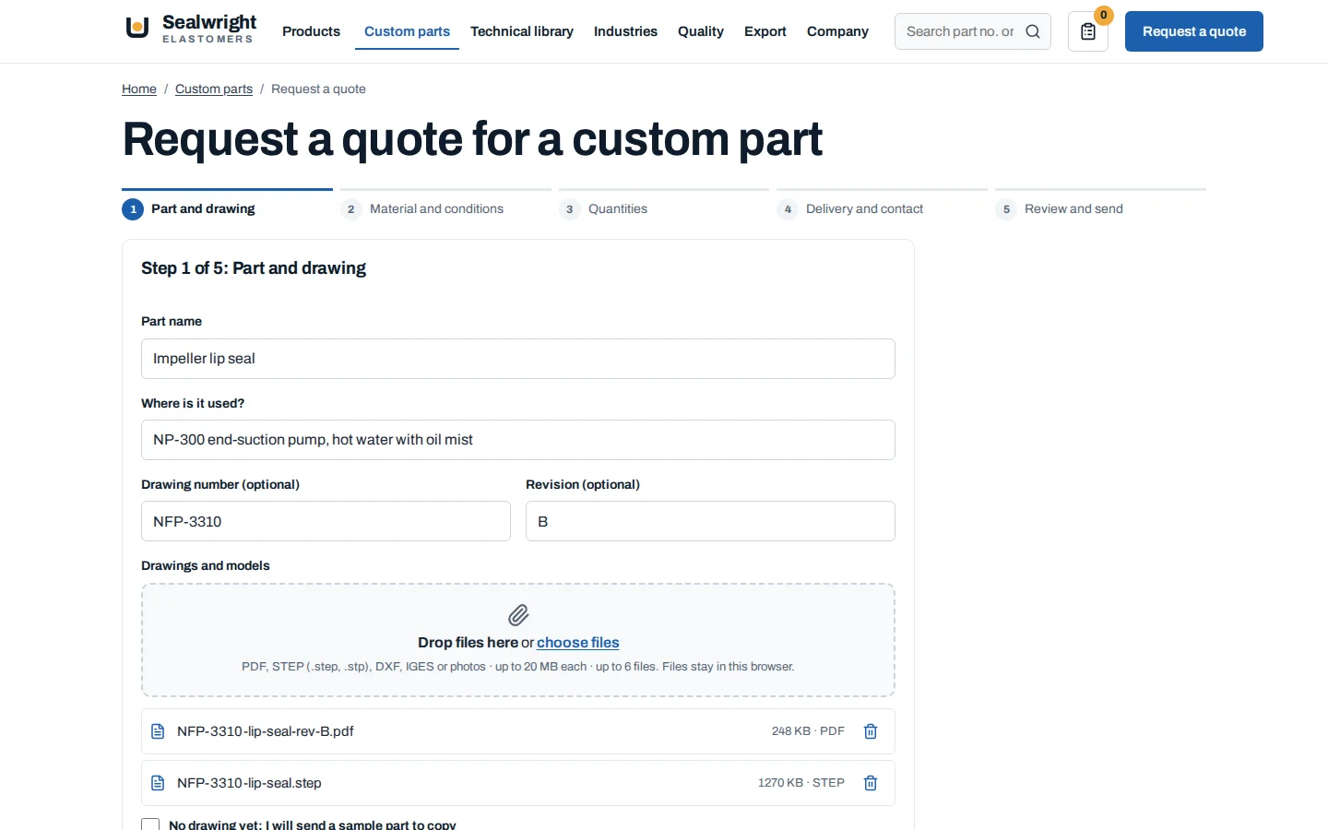Delete the NFP-3310-lip-seal-rev-B.pdf file

pos(871,731)
